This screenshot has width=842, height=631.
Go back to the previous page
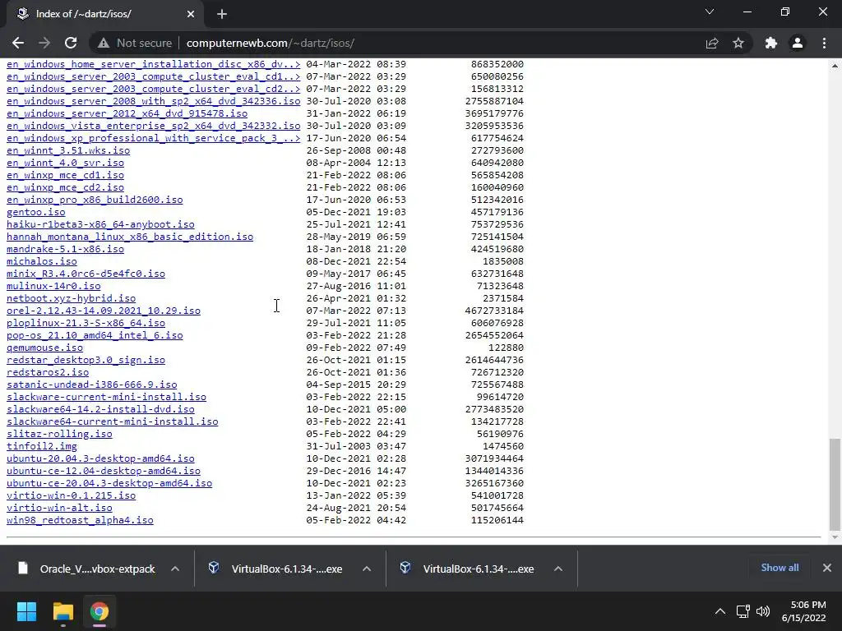tap(18, 43)
